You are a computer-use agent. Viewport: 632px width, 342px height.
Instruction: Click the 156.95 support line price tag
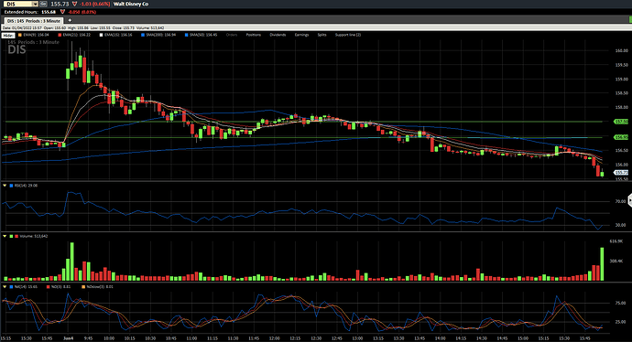[x=621, y=137]
